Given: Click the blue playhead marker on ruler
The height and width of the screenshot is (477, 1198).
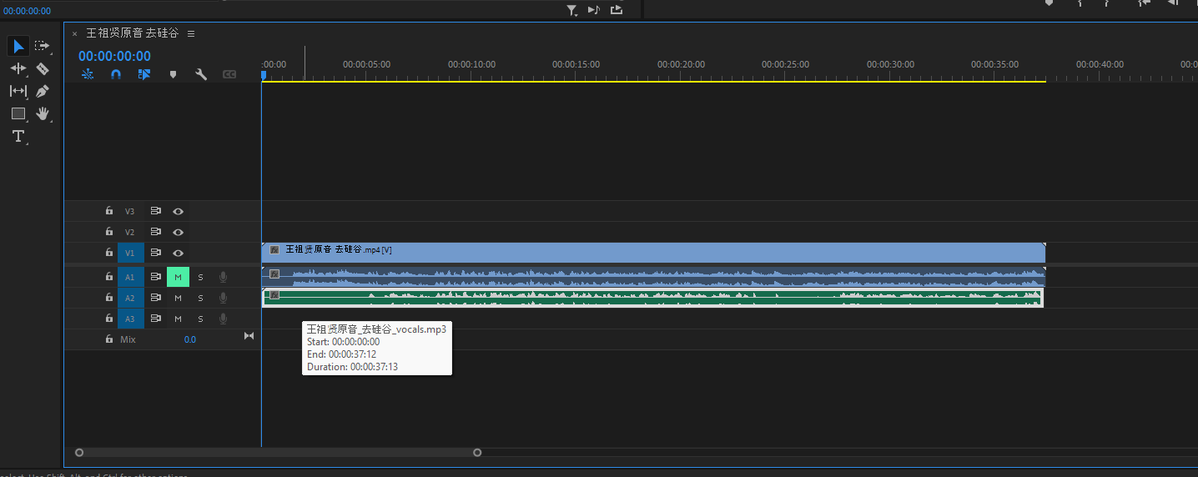Looking at the screenshot, I should [264, 75].
